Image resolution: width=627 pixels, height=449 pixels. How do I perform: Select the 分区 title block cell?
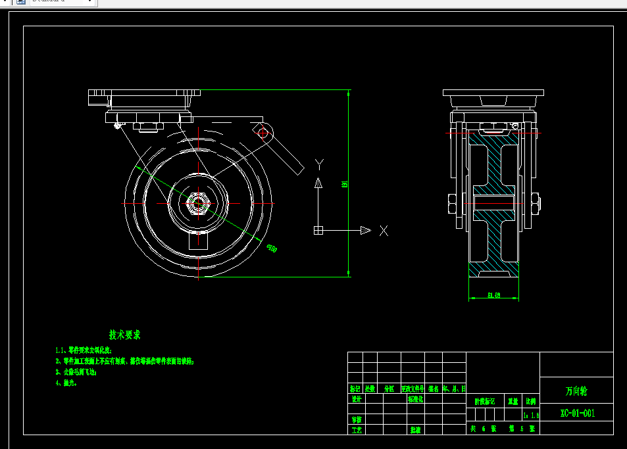pyautogui.click(x=389, y=389)
